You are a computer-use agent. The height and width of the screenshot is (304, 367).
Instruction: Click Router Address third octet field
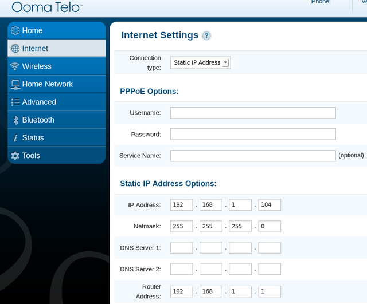tap(240, 291)
